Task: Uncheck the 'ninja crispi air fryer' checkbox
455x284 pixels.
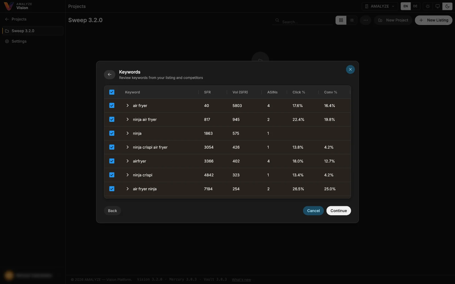Action: pyautogui.click(x=112, y=147)
